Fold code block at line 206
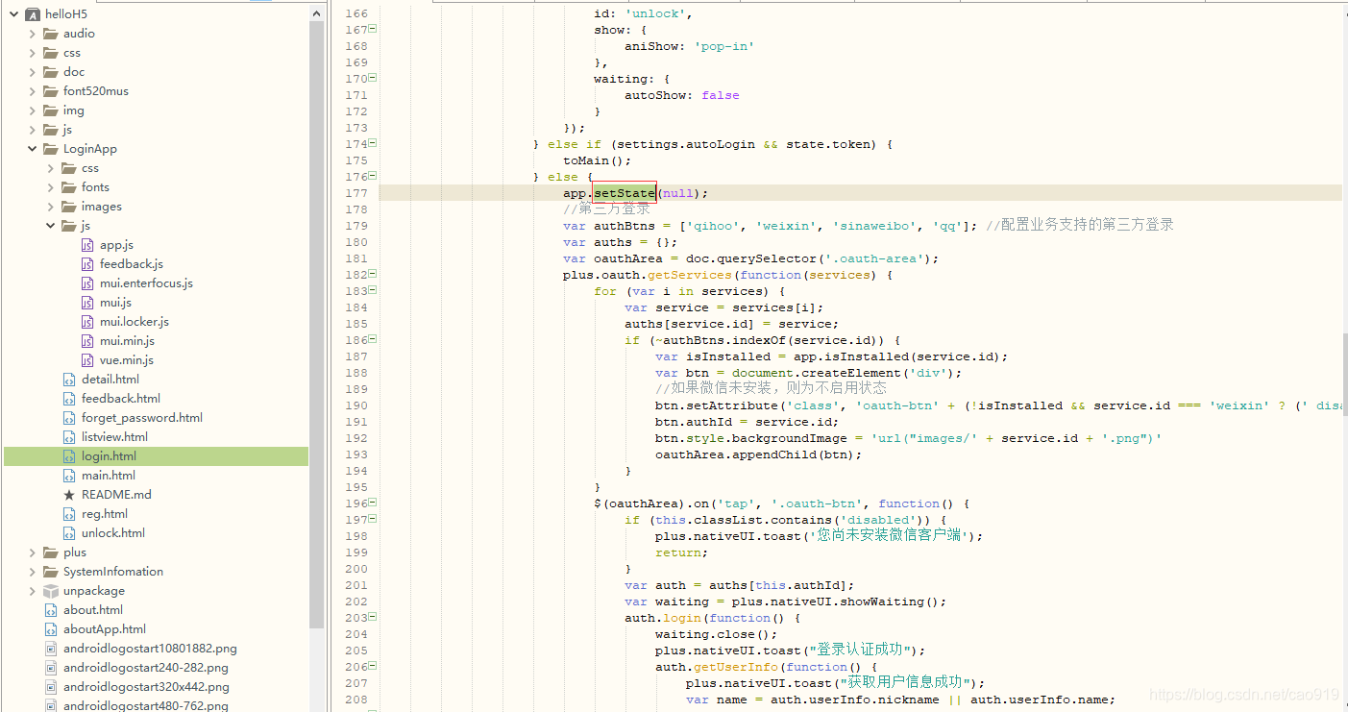This screenshot has width=1348, height=712. (x=373, y=666)
